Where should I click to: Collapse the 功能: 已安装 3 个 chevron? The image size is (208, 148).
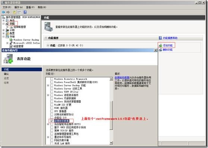tap(48, 45)
